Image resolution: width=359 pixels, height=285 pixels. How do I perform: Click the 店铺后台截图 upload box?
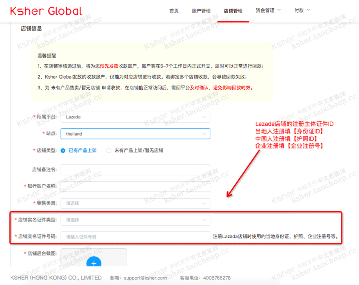point(94,257)
